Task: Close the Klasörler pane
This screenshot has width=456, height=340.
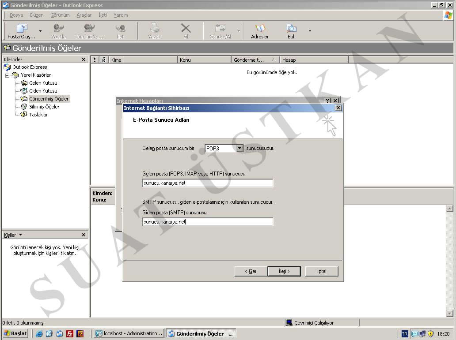Action: pyautogui.click(x=84, y=59)
